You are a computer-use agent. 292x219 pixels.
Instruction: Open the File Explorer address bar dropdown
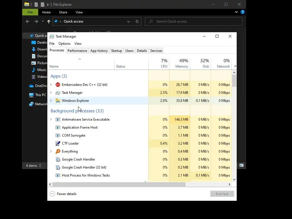(129, 22)
